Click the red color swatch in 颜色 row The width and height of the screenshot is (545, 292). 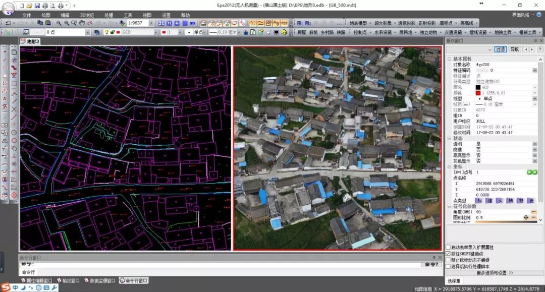pyautogui.click(x=478, y=93)
